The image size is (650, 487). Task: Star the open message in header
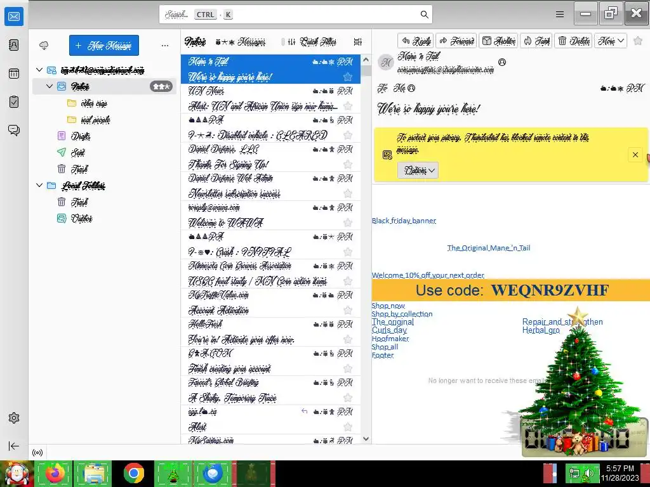pos(638,41)
